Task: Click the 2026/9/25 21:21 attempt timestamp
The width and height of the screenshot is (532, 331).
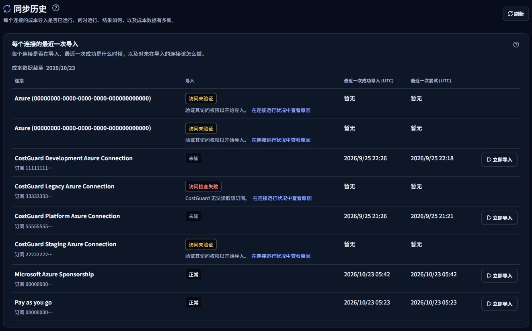Action: coord(432,216)
